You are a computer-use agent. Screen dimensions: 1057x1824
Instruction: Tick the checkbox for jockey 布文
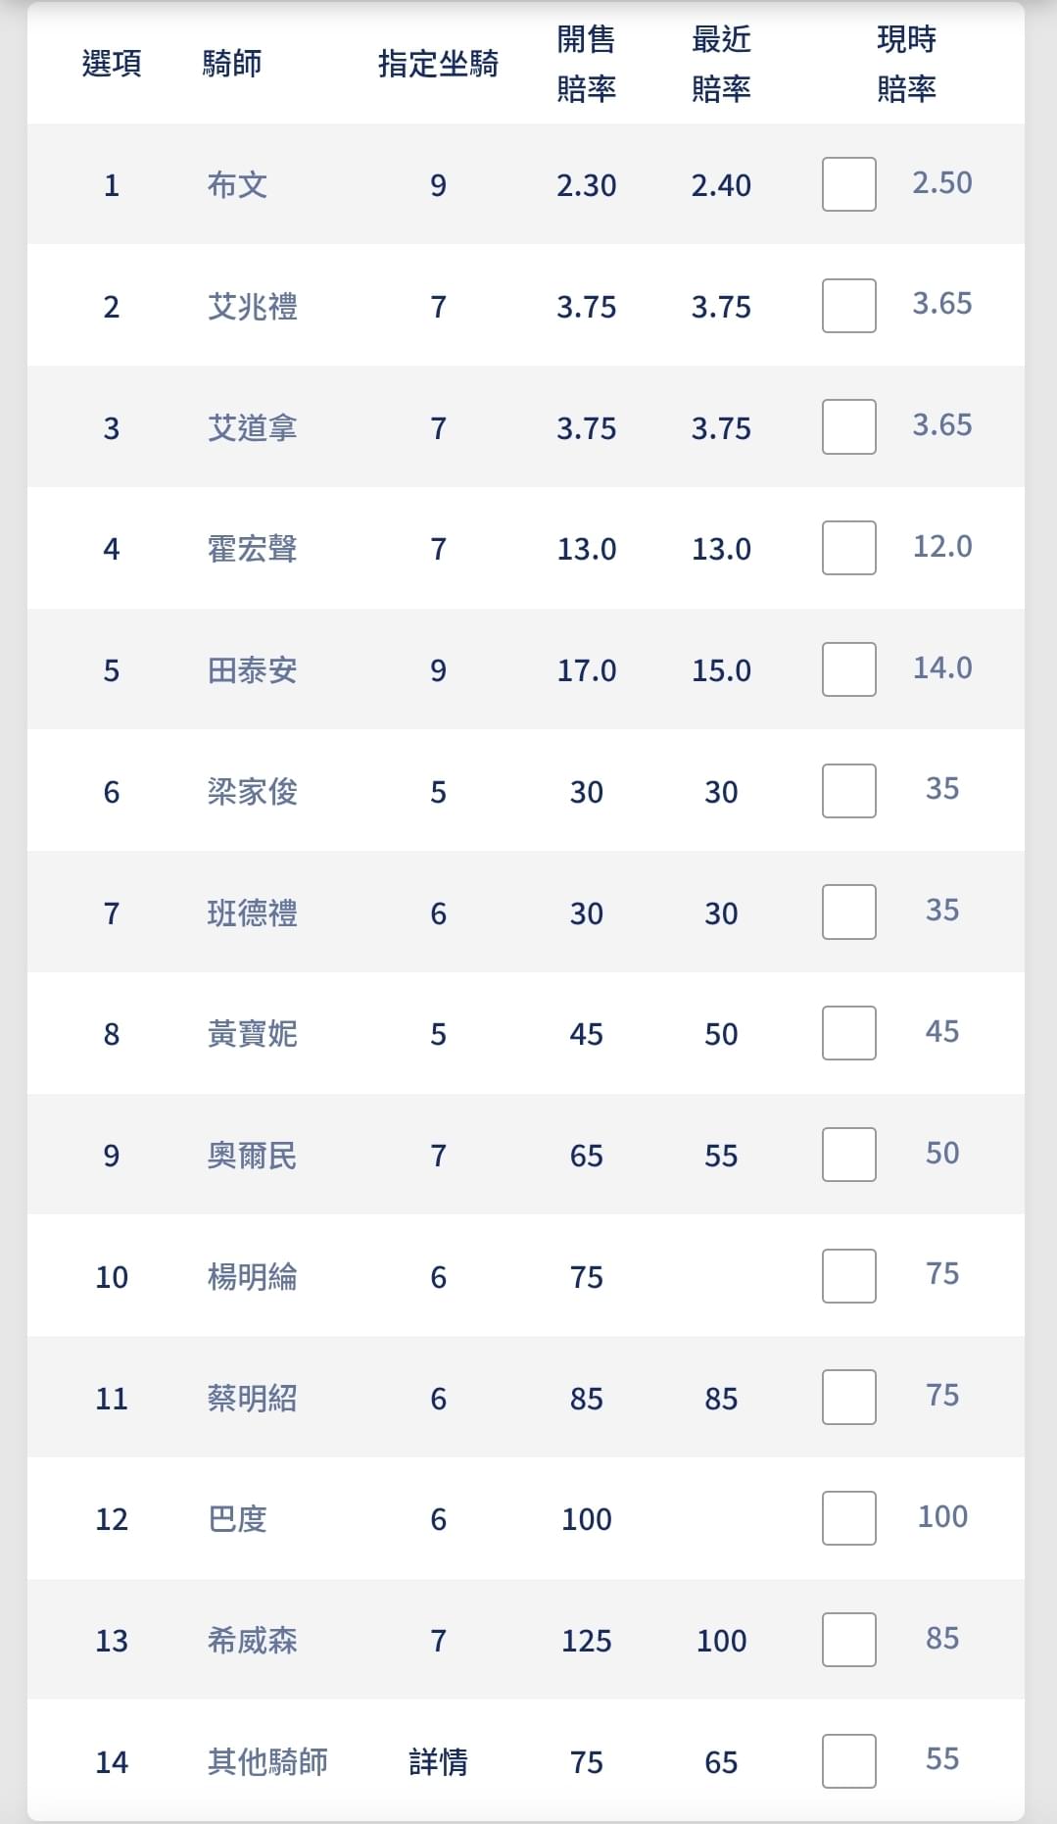coord(849,184)
